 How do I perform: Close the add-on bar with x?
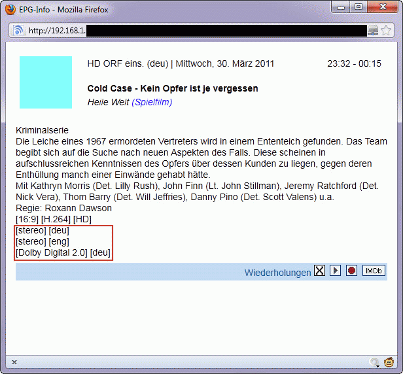pyautogui.click(x=14, y=362)
